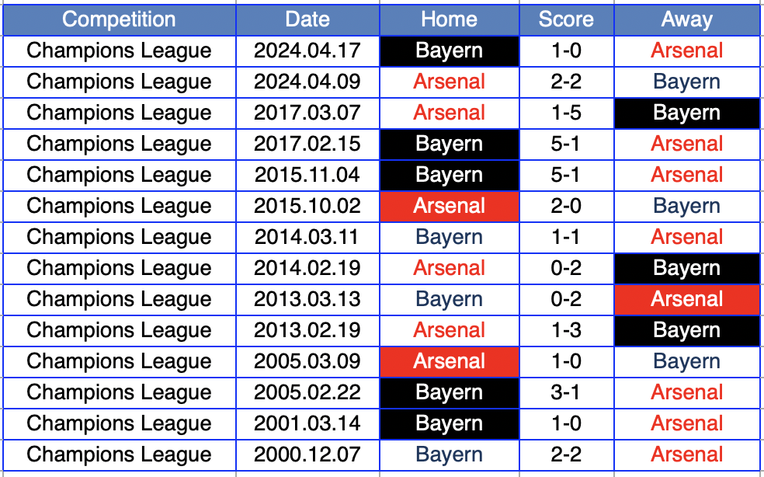The width and height of the screenshot is (764, 477).
Task: Click the Competition column header cell
Action: point(119,19)
